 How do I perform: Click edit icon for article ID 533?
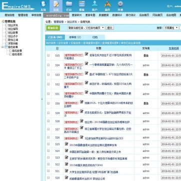86,73
